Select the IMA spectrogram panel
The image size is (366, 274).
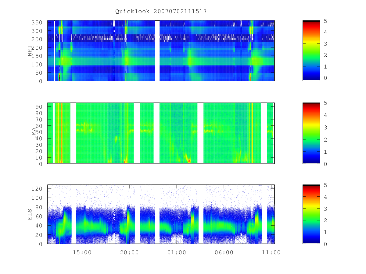[161, 133]
